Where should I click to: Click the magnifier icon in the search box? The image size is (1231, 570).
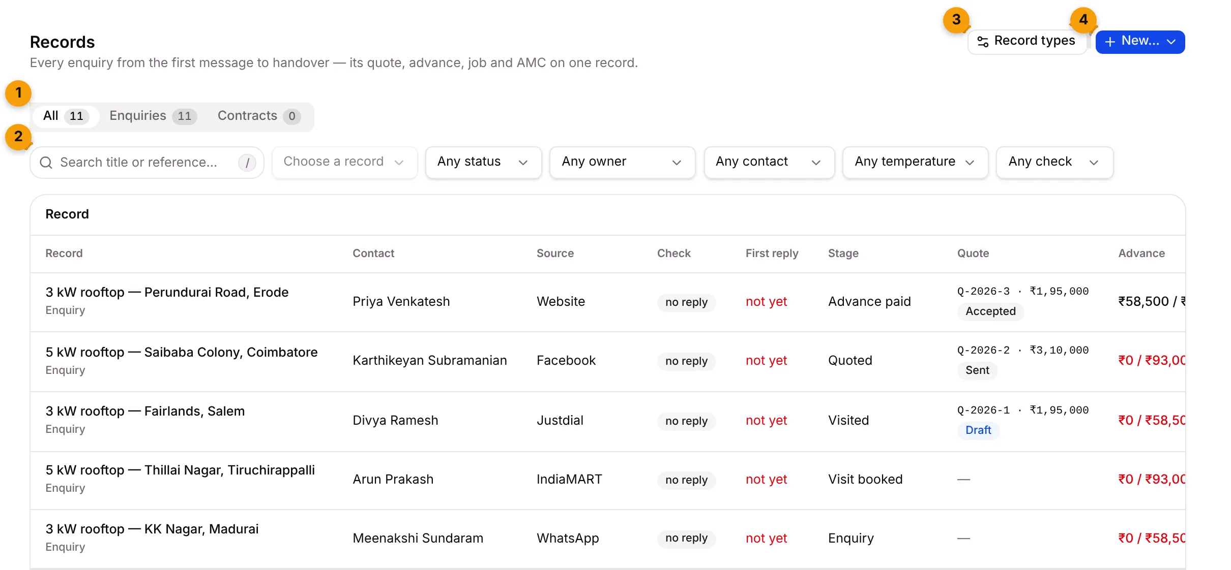(46, 163)
